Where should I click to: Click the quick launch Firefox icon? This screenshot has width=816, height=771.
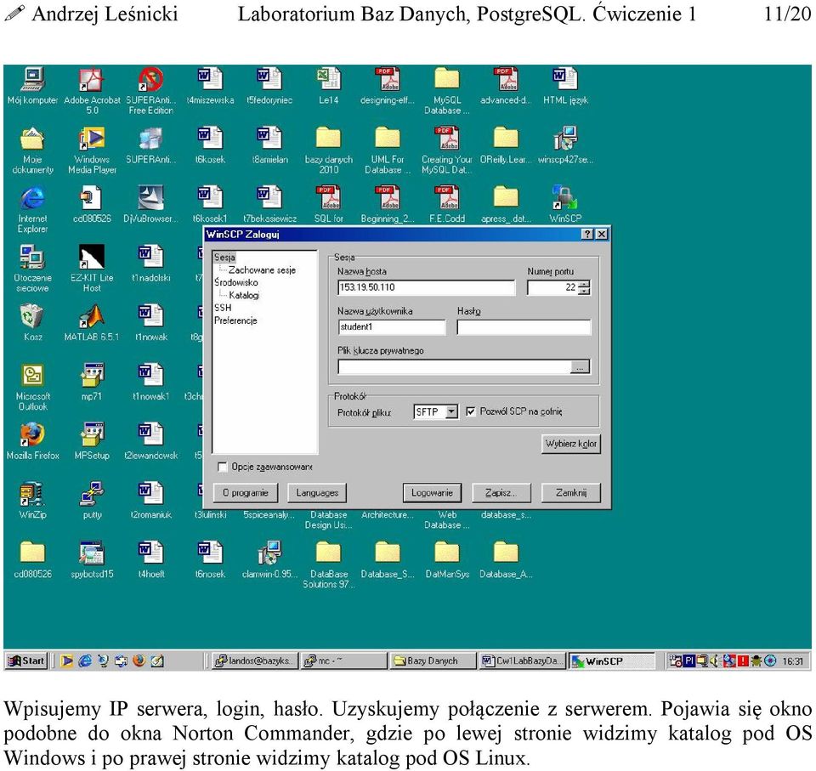coord(139,660)
